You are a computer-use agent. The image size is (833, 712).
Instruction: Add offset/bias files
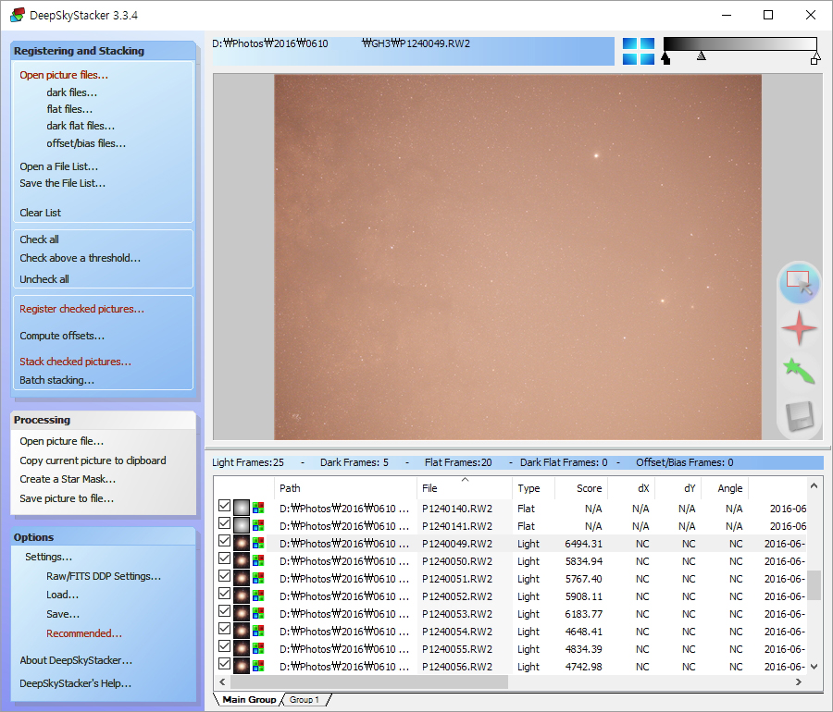click(86, 143)
